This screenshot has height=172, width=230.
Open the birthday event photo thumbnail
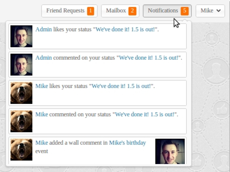[170, 151]
